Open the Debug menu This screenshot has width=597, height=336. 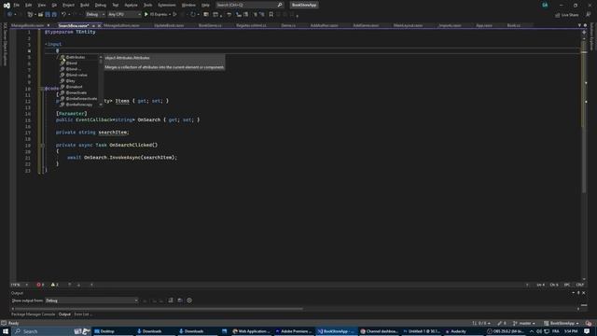pyautogui.click(x=101, y=5)
